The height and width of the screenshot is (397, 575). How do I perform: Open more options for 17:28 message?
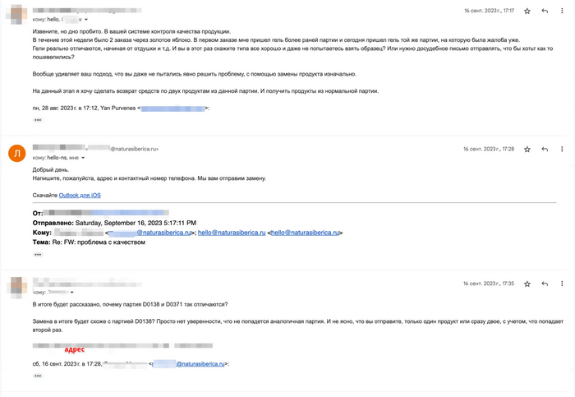point(562,150)
